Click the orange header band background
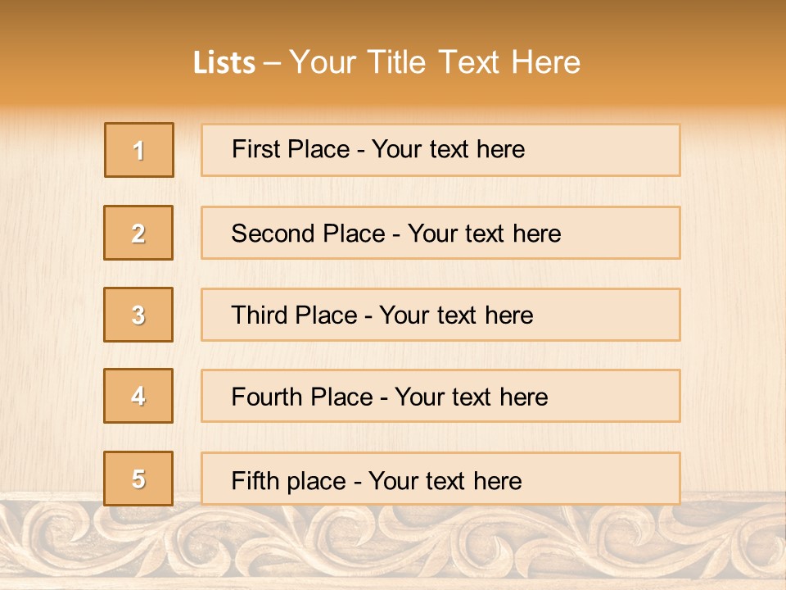786x590 pixels. [x=696, y=49]
